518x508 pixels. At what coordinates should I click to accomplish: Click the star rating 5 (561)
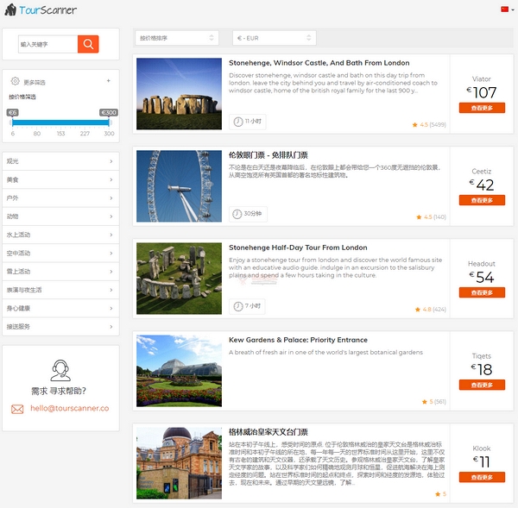coord(433,402)
